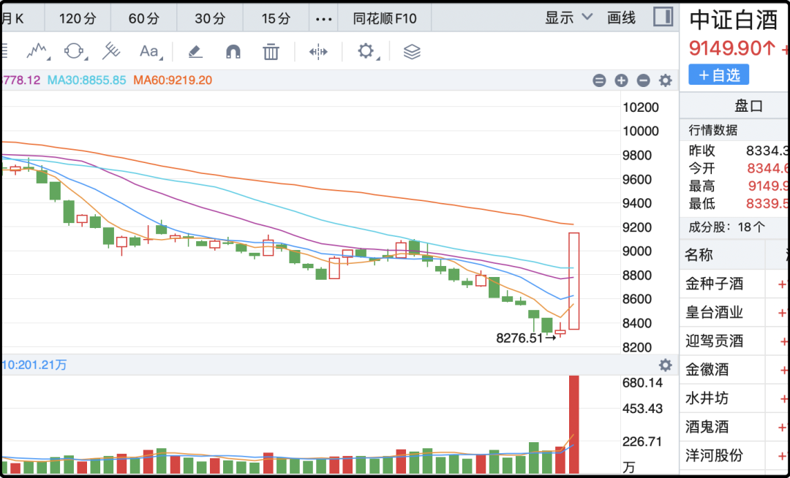Click the +自选 add to watchlist button
The width and height of the screenshot is (790, 478).
pos(718,75)
